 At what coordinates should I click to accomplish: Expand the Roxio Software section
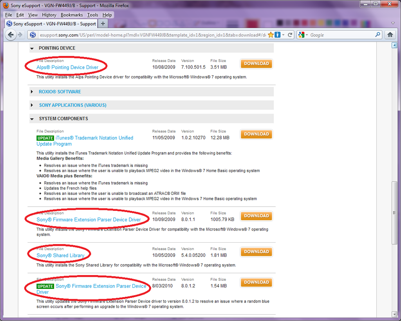pyautogui.click(x=60, y=92)
